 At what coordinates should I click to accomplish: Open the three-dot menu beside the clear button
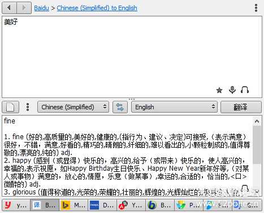(28, 107)
